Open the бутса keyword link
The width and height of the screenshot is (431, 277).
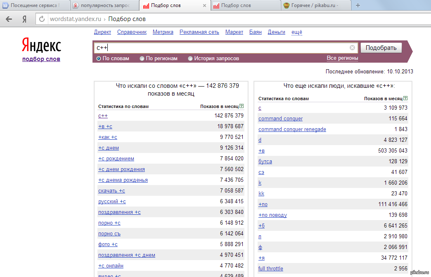point(265,161)
